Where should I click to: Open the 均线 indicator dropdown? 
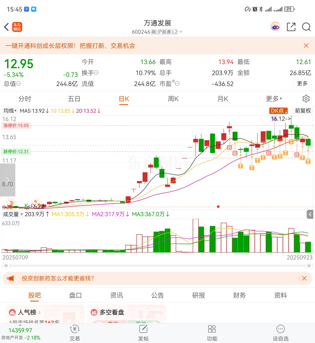click(10, 111)
